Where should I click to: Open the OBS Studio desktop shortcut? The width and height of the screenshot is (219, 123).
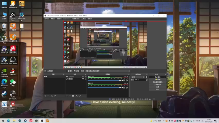pos(13,60)
